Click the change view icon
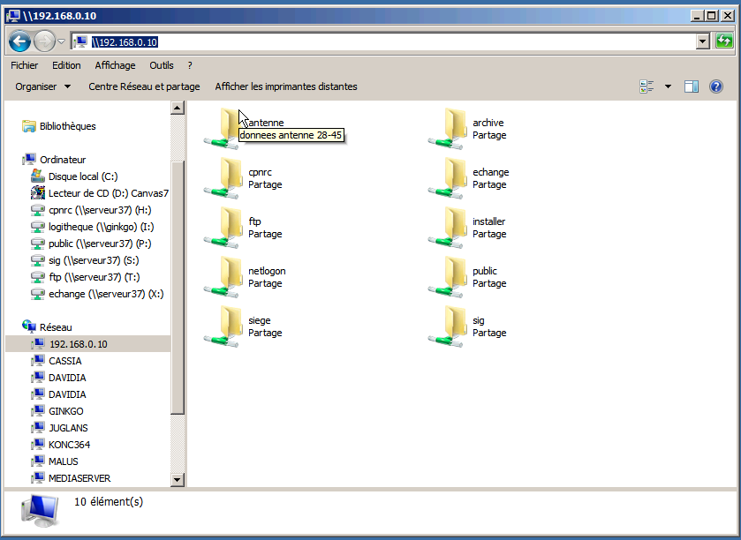Image resolution: width=741 pixels, height=540 pixels. pyautogui.click(x=646, y=86)
